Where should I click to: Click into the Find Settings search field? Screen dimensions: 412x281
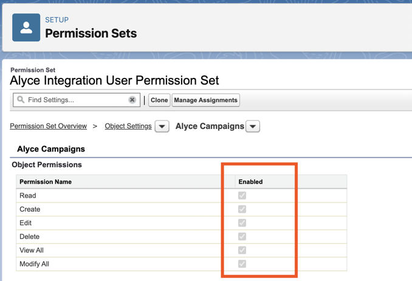click(77, 100)
